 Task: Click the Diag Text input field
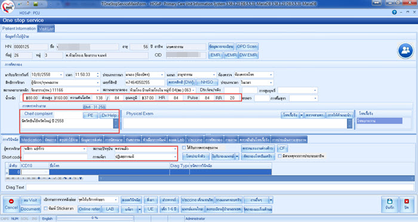pyautogui.click(x=220, y=187)
